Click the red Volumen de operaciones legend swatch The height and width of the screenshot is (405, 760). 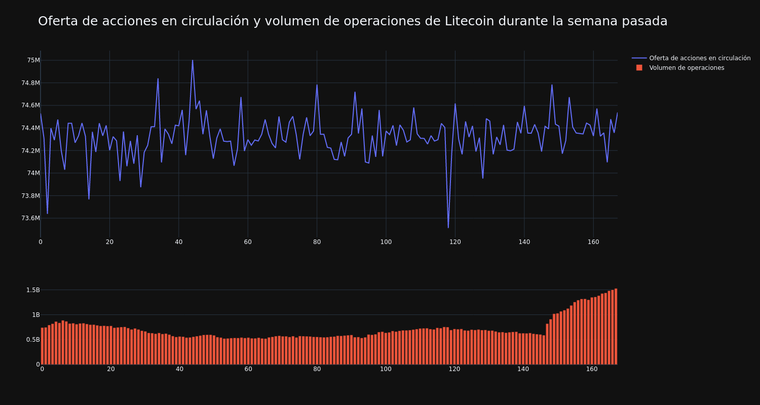click(x=639, y=68)
